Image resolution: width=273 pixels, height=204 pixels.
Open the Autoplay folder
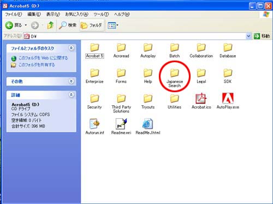[x=148, y=51]
